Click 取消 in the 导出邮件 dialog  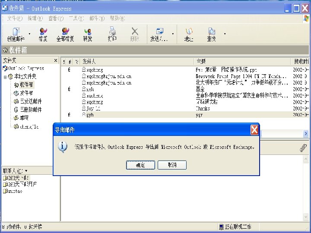172,165
